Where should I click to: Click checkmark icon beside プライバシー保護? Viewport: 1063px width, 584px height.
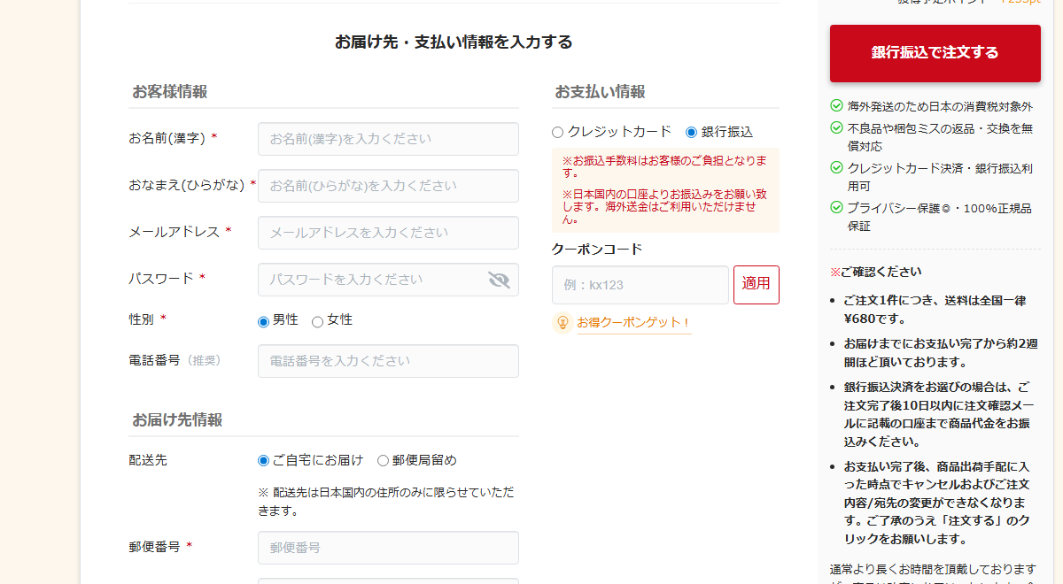coord(836,208)
